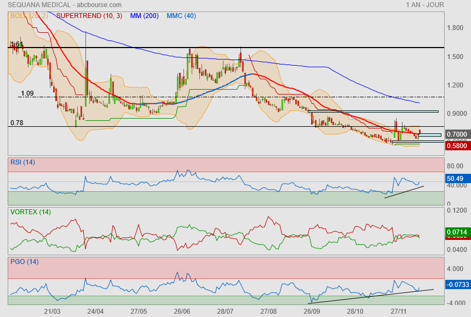
Task: Click the 1.09 dashed level label
Action: click(27, 93)
